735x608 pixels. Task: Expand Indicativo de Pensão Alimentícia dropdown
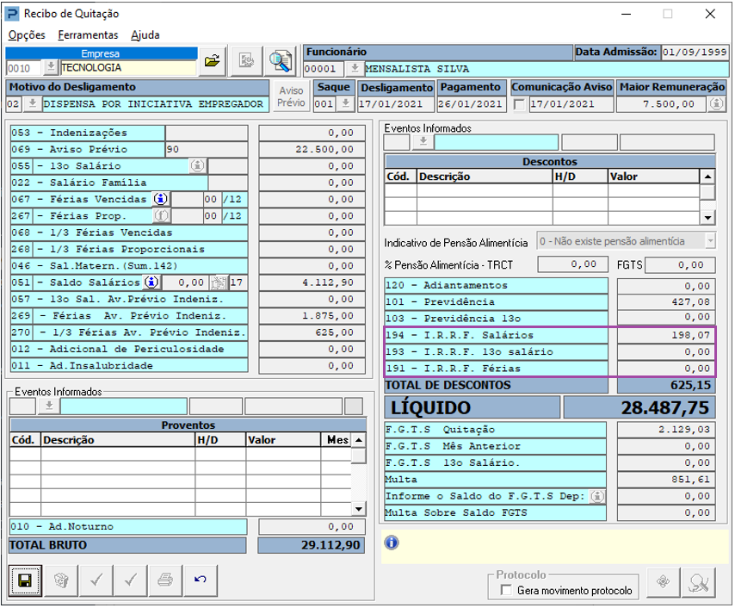point(710,241)
